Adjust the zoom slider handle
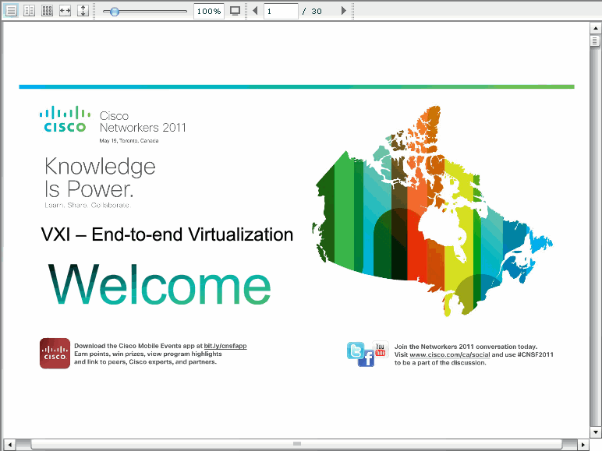The height and width of the screenshot is (451, 602). tap(114, 12)
